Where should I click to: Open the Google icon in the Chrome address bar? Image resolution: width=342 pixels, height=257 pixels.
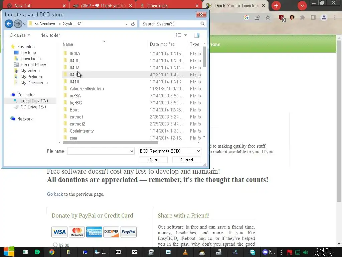point(246,17)
